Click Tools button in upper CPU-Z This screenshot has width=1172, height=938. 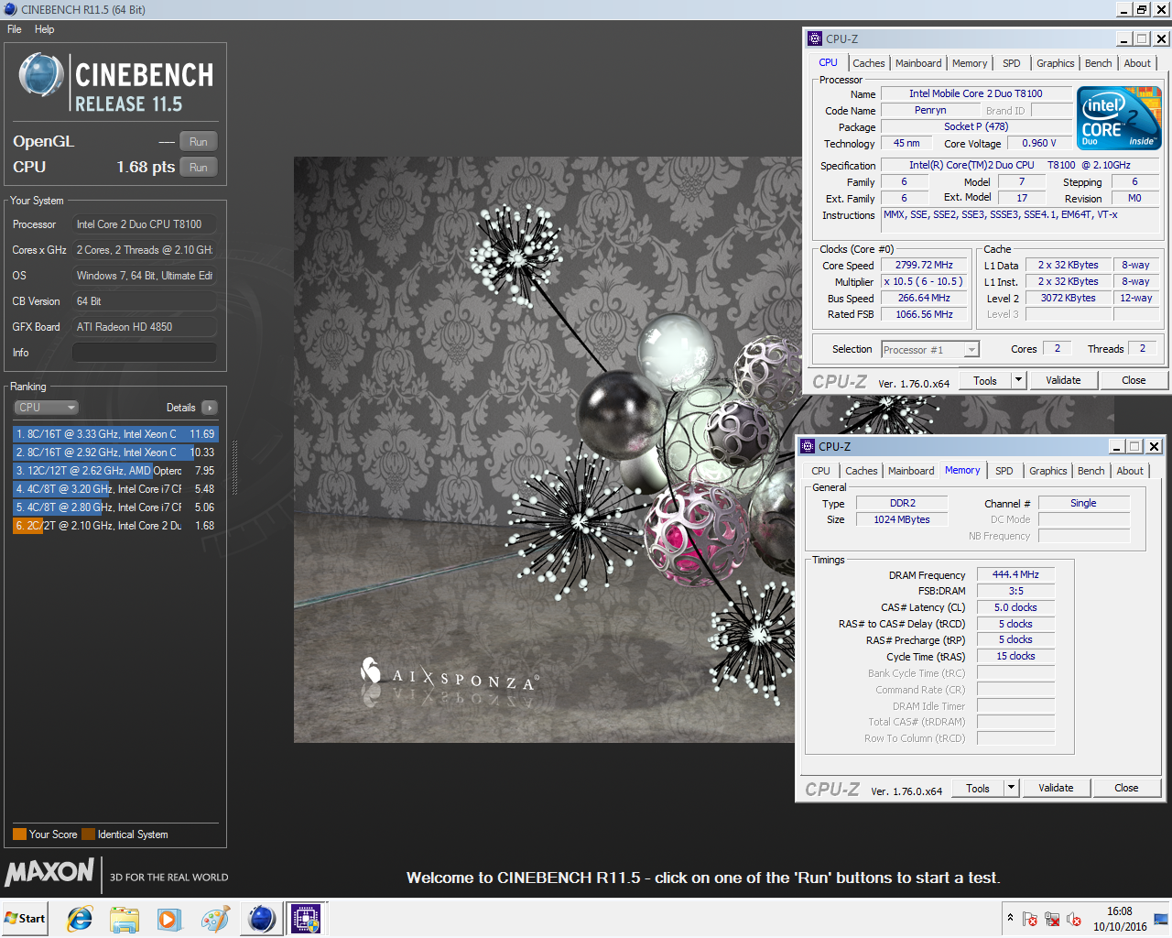[985, 380]
